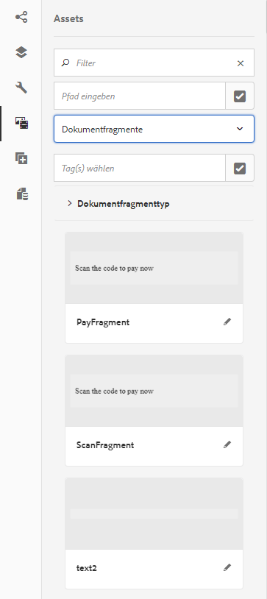Click the Assets panel heading
The image size is (267, 599).
(x=68, y=18)
